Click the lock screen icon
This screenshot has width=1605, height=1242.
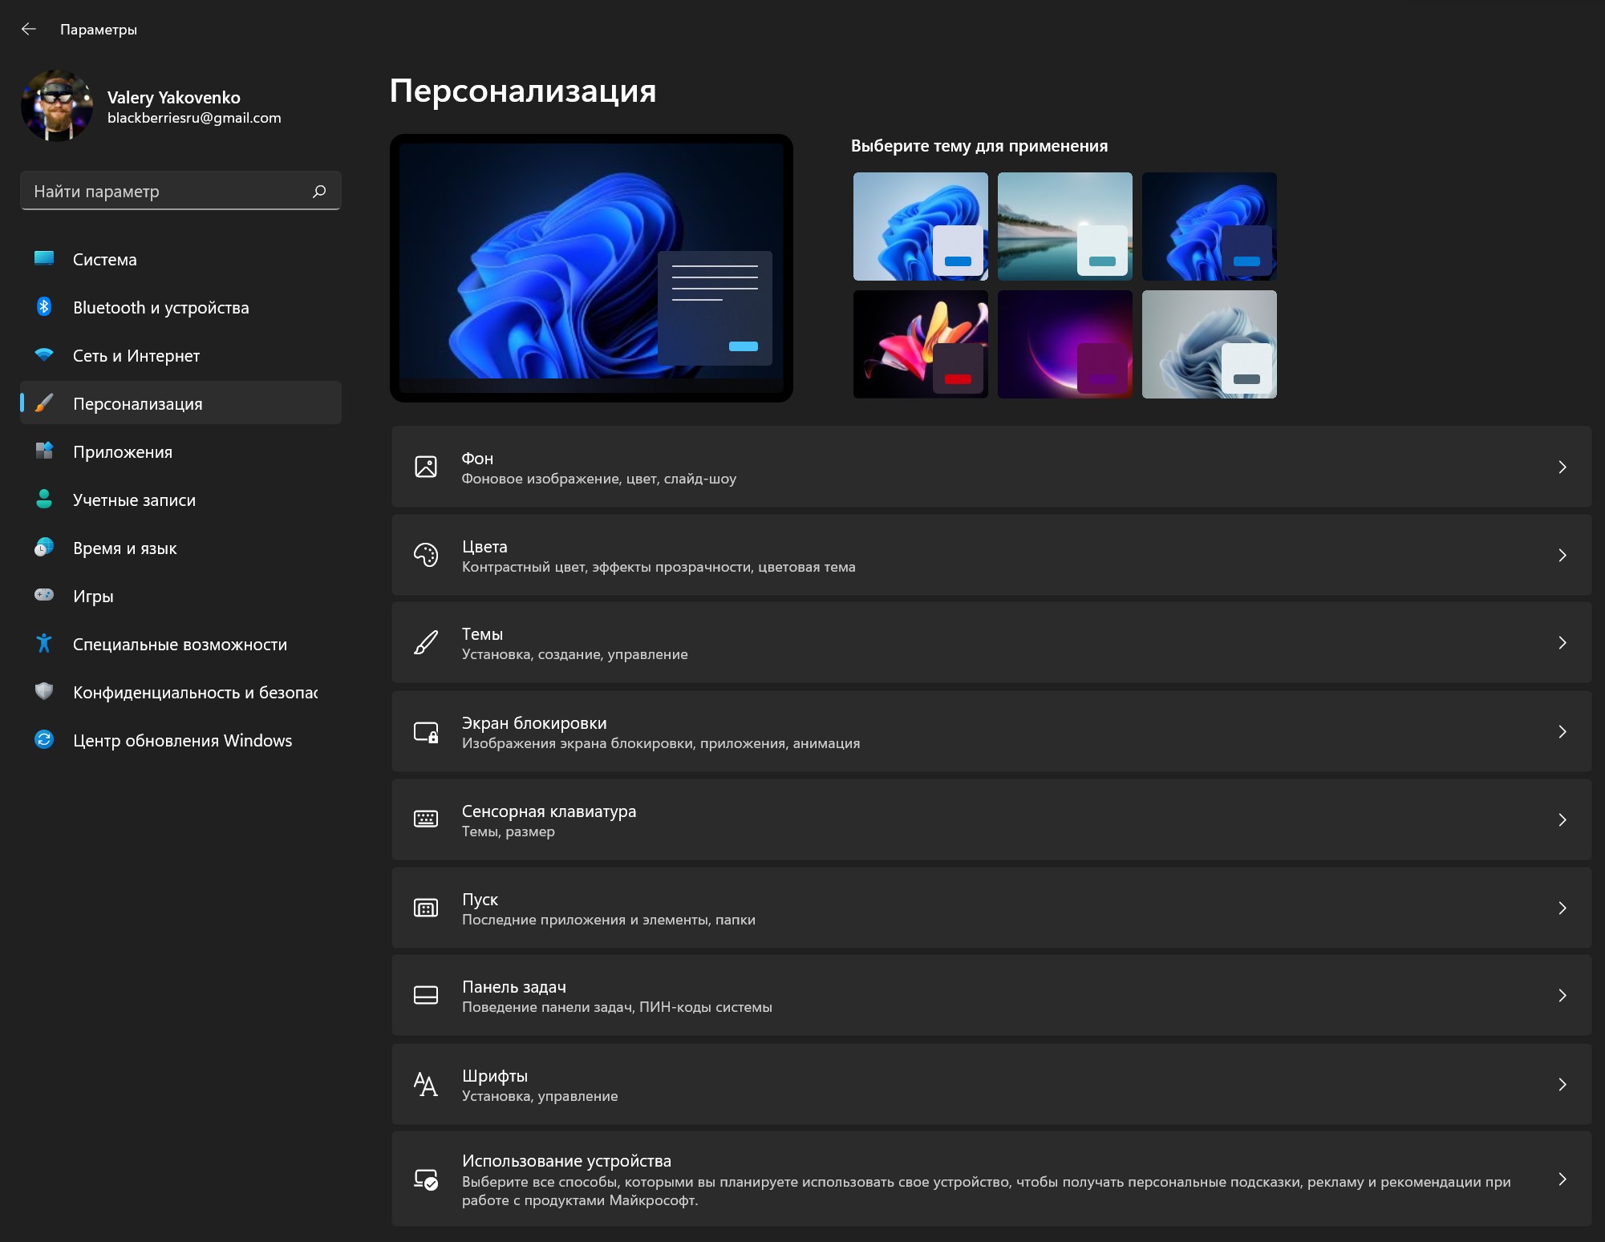pyautogui.click(x=426, y=731)
